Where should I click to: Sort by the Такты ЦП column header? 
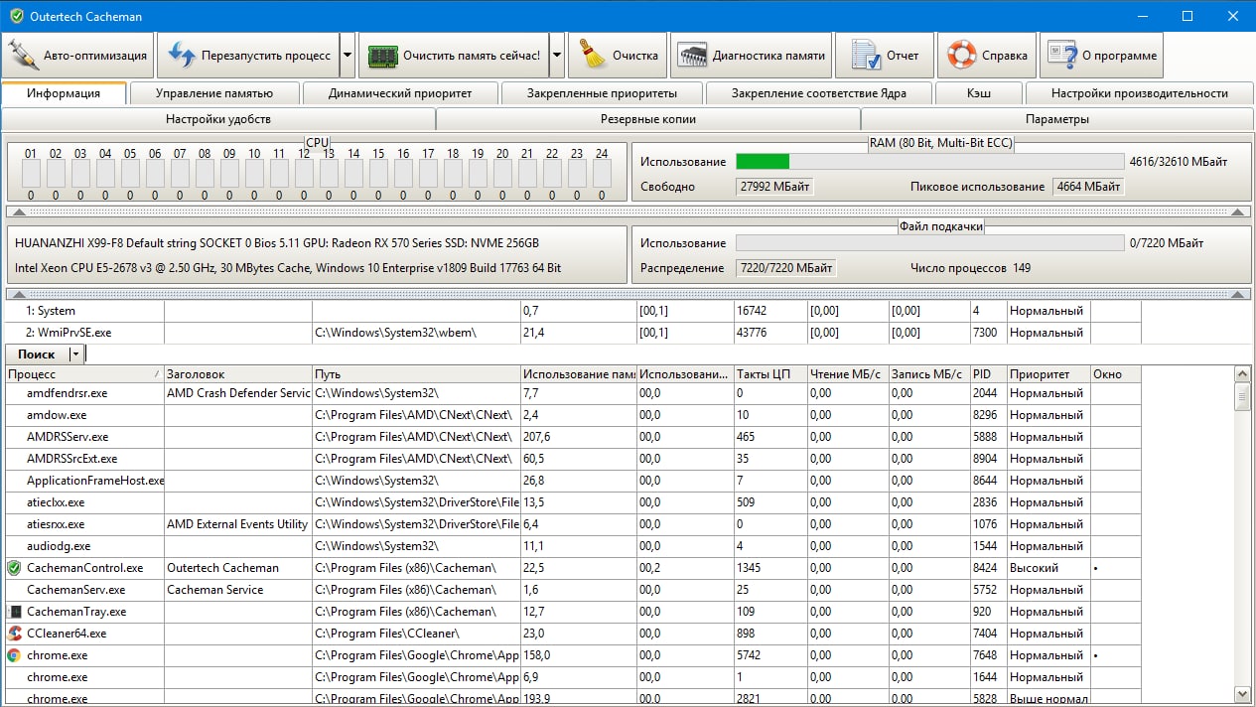coord(770,374)
